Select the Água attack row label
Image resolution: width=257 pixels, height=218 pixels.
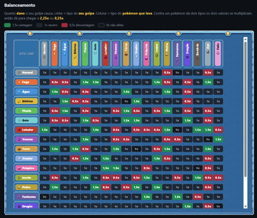(26, 92)
